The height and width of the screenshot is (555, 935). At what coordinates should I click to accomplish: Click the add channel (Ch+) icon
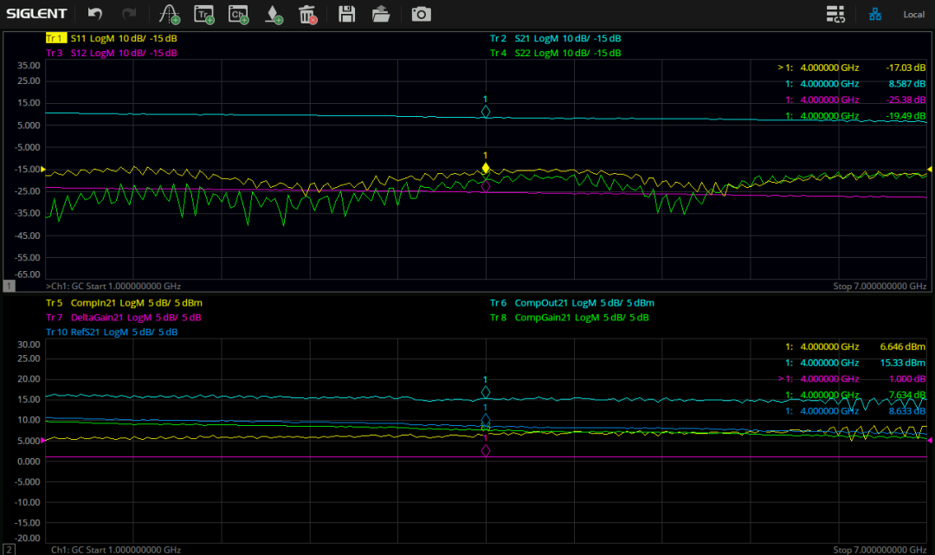click(238, 14)
